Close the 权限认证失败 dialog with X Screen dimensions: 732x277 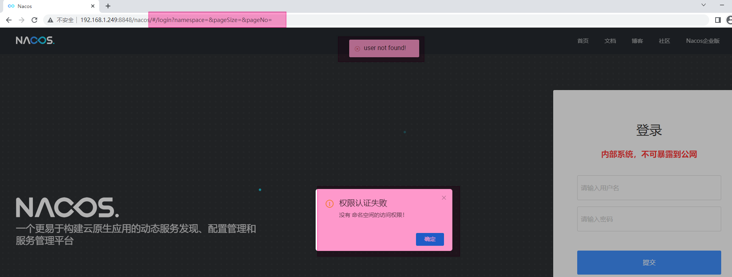tap(444, 198)
